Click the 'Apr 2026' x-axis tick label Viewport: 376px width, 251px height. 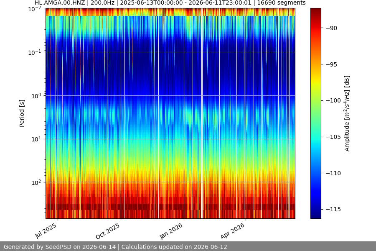tap(233, 231)
